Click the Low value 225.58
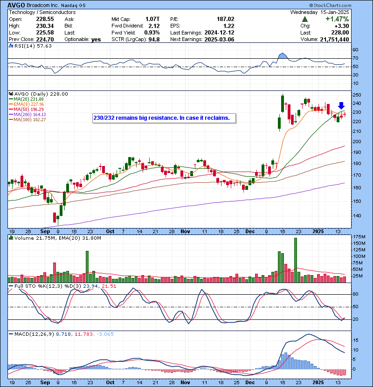 [45, 33]
